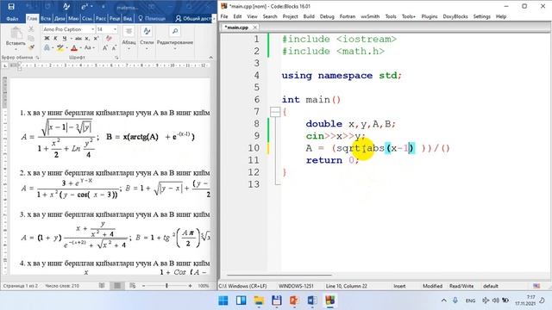Image resolution: width=552 pixels, height=310 pixels.
Task: Switch to Code::Blocks from the taskbar
Action: [x=329, y=301]
